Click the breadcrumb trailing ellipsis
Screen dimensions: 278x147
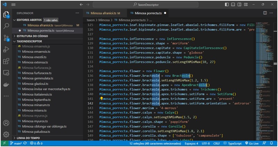point(150,20)
